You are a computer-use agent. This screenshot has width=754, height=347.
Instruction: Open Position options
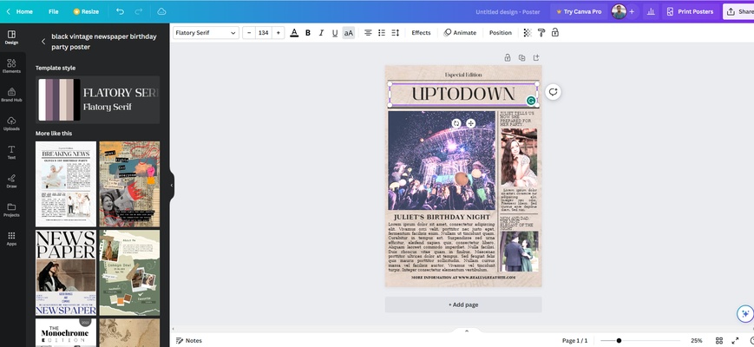tap(500, 33)
